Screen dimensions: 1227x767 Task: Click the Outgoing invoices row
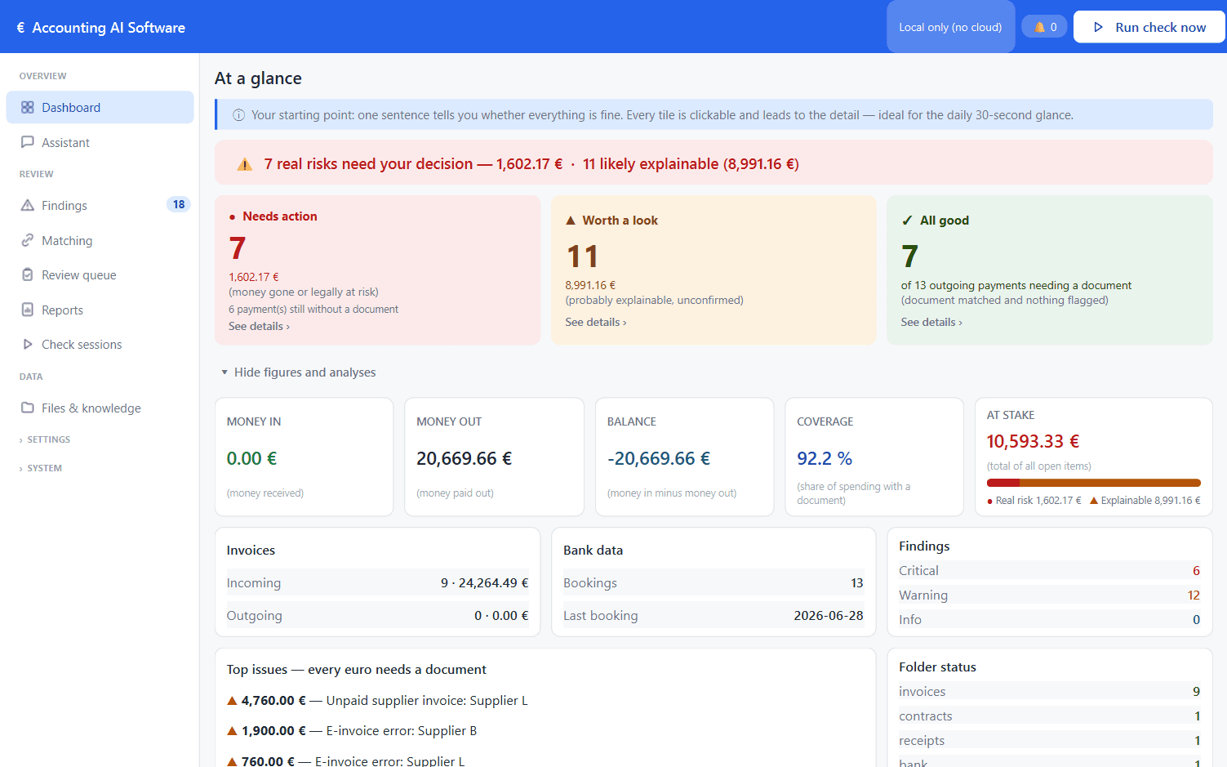pos(377,615)
